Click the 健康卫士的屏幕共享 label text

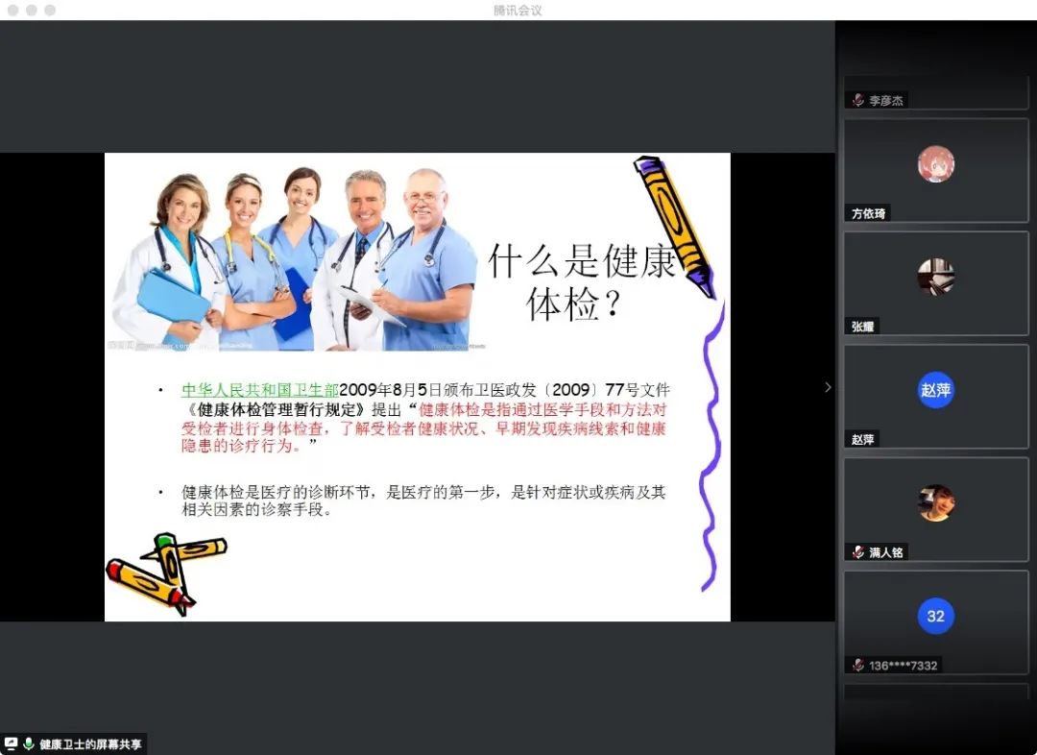click(x=90, y=743)
